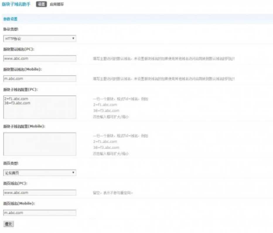Click the 首页域名(Mobile) label

click(x=19, y=203)
